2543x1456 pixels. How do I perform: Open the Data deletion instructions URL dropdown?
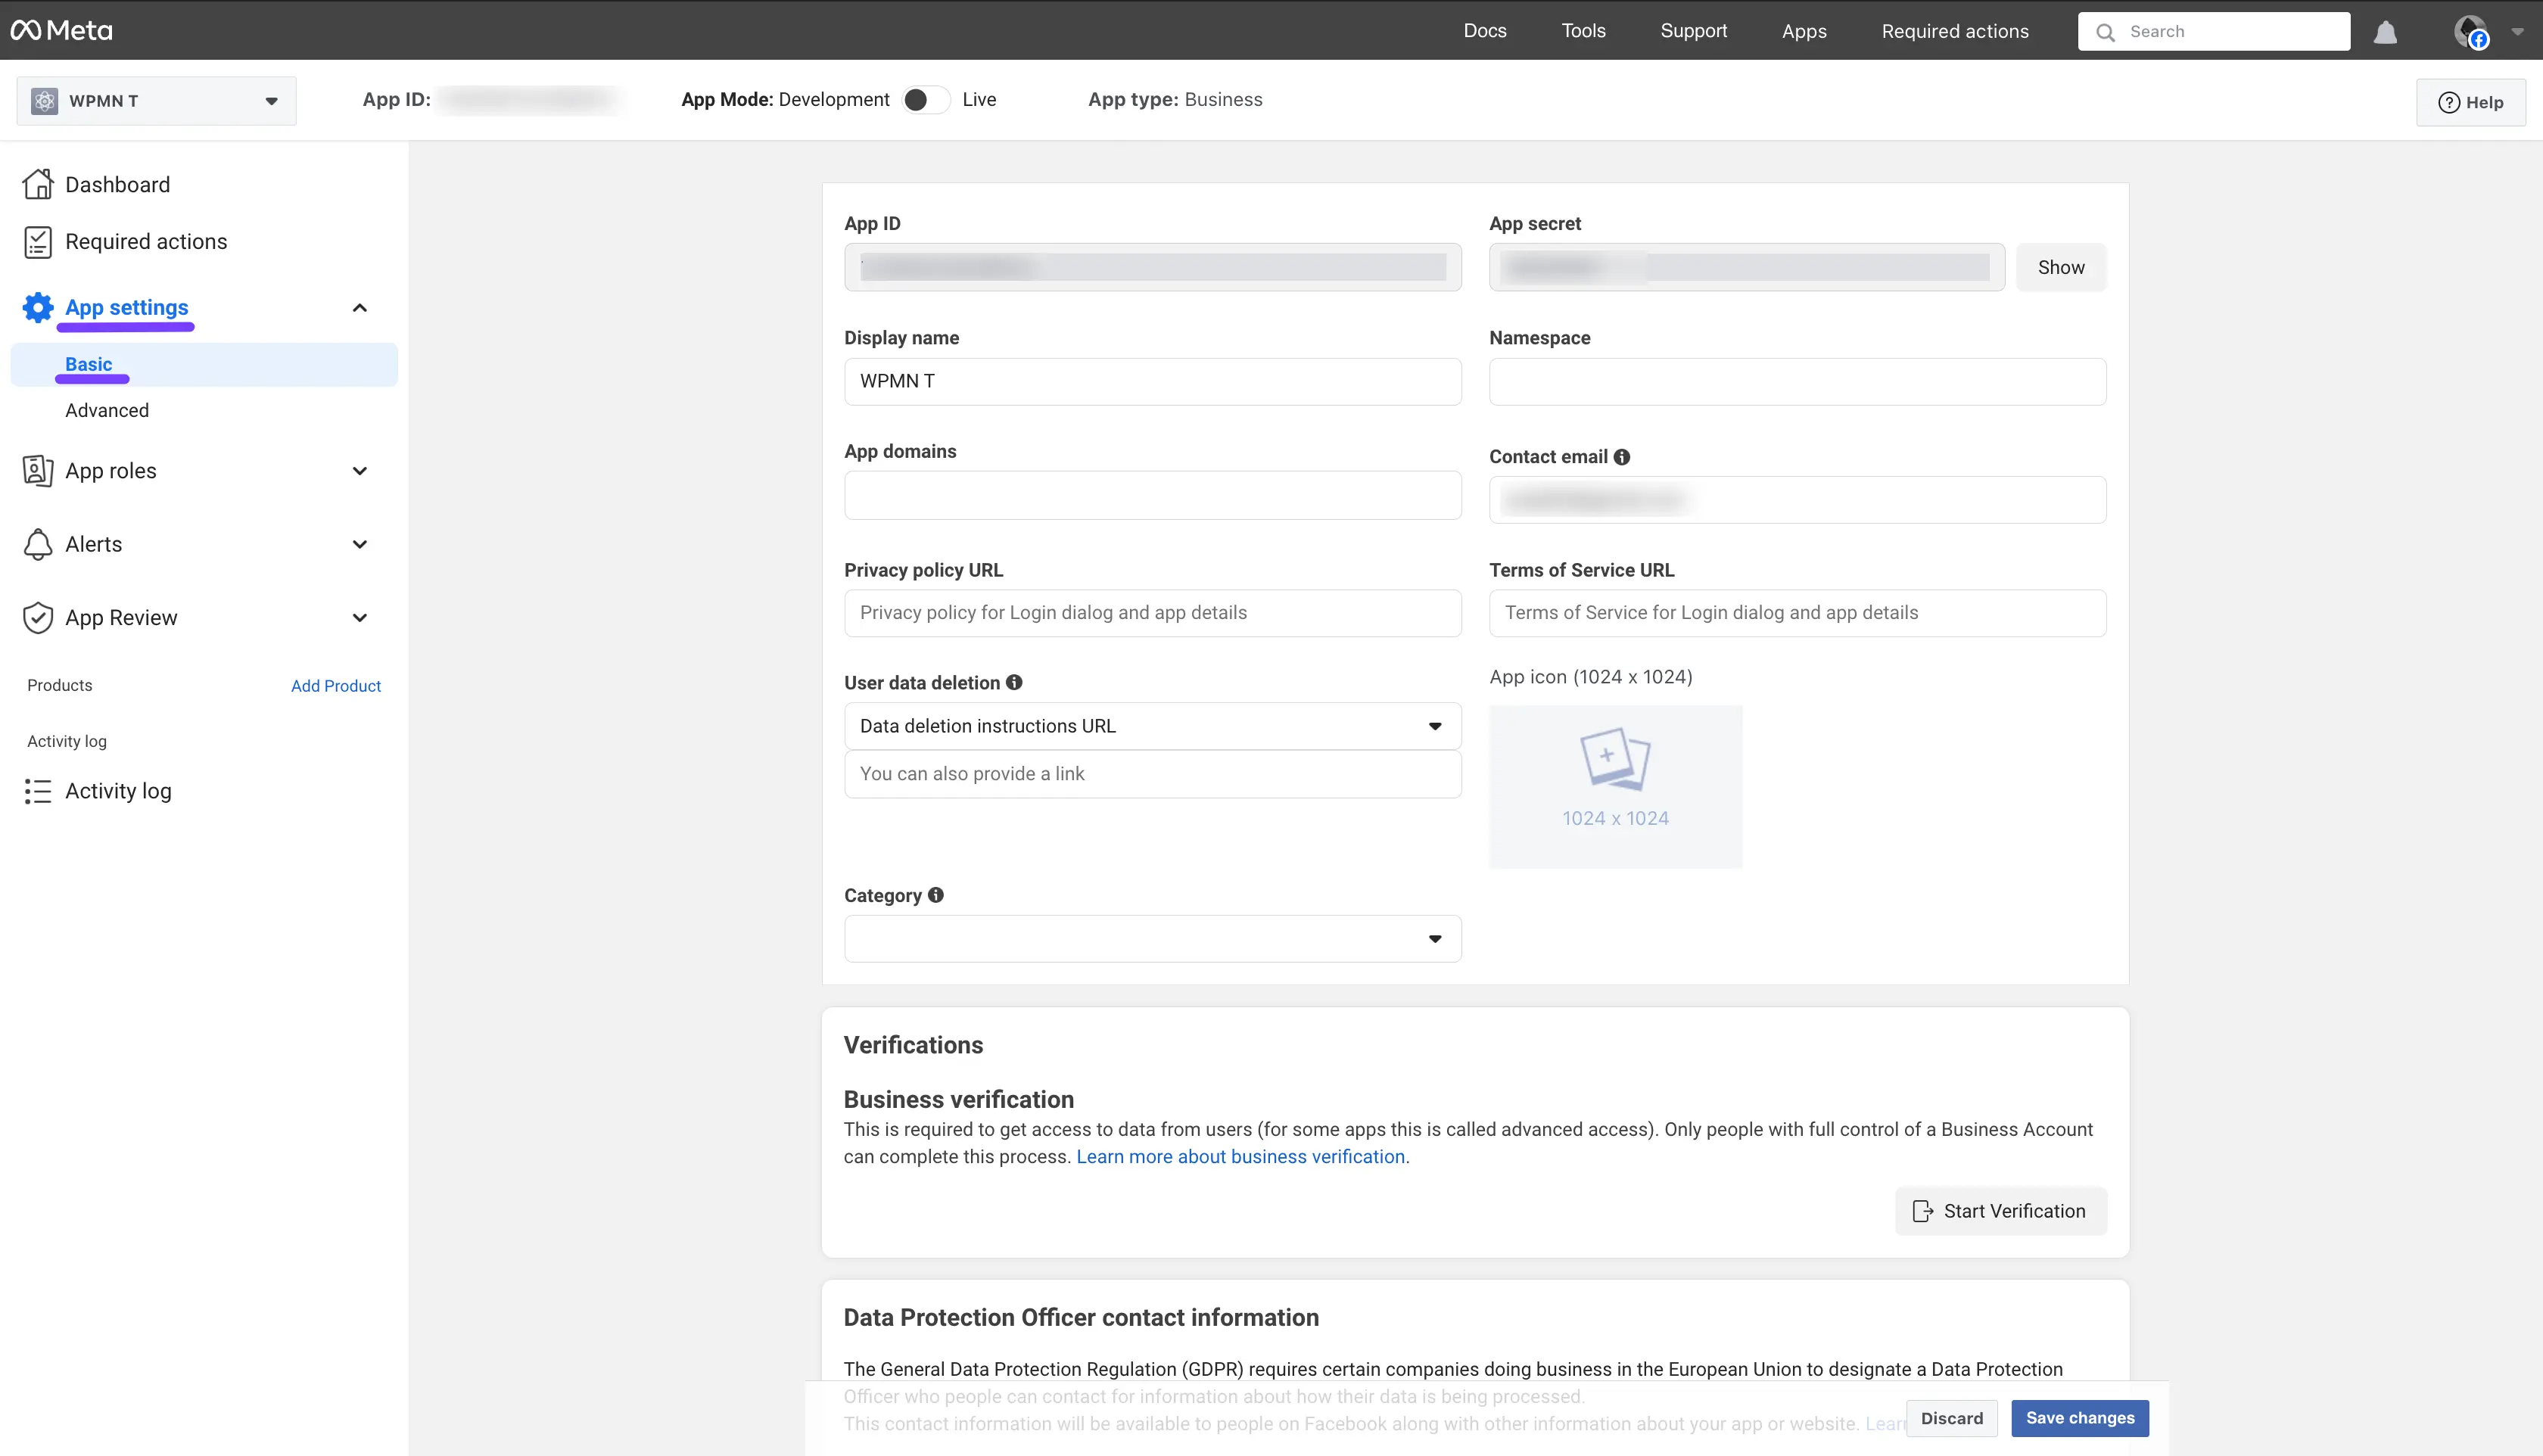(x=1152, y=726)
